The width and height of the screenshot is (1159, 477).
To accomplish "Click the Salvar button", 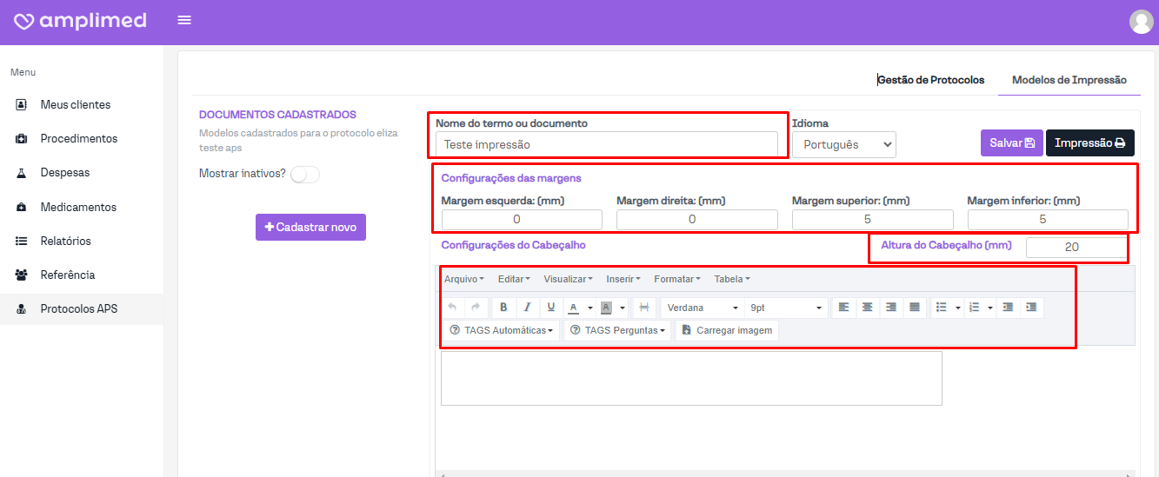I will point(1011,143).
